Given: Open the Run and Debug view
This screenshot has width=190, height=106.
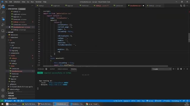Looking at the screenshot, I should point(3,25).
